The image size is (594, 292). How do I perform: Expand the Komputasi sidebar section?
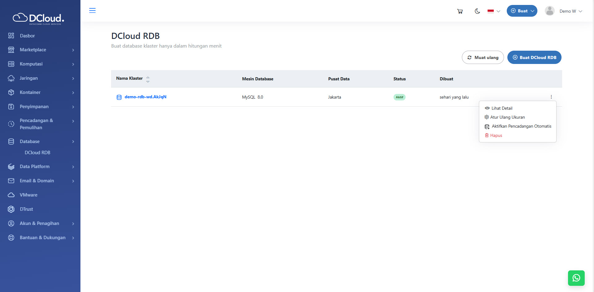click(x=41, y=64)
